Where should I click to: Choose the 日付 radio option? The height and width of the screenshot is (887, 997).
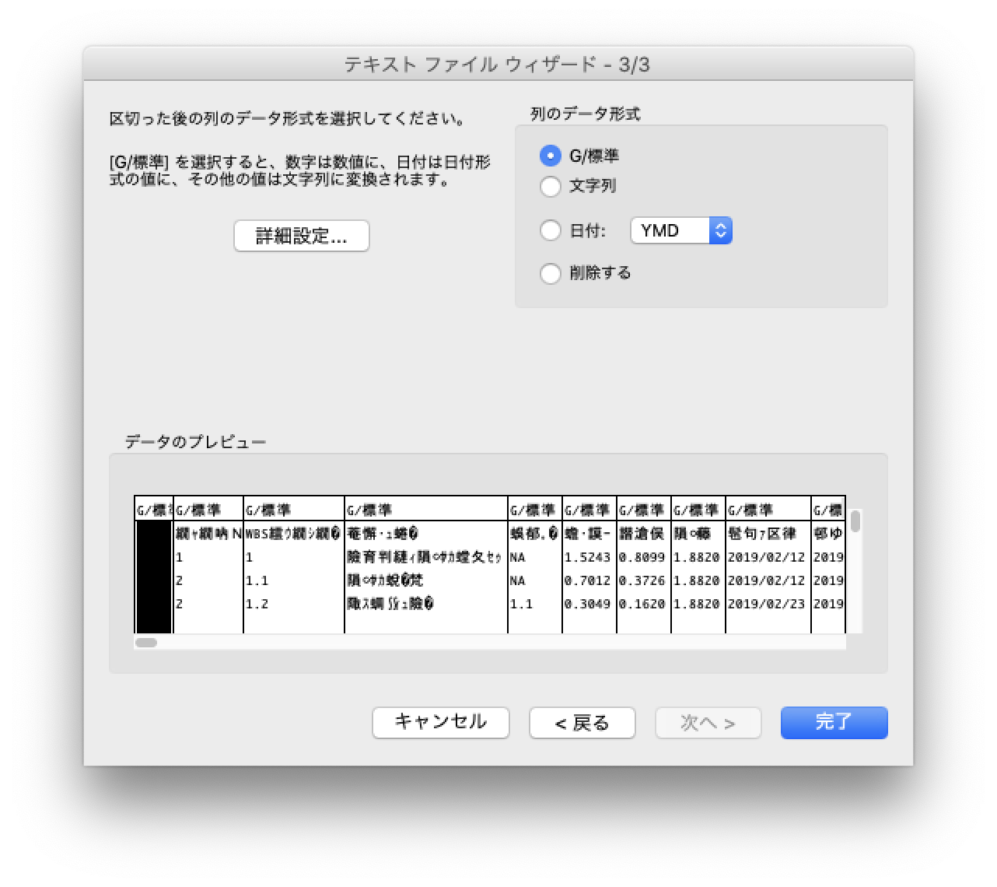coord(551,230)
